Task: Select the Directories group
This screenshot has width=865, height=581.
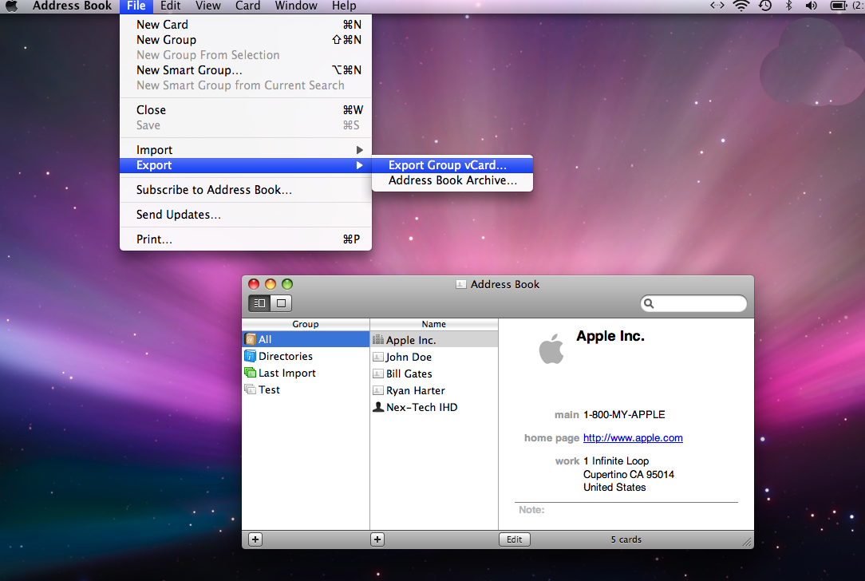Action: [306, 356]
